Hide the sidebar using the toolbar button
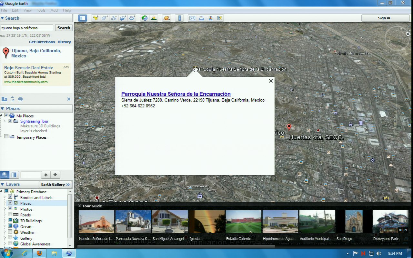Image resolution: width=413 pixels, height=258 pixels. (x=83, y=18)
